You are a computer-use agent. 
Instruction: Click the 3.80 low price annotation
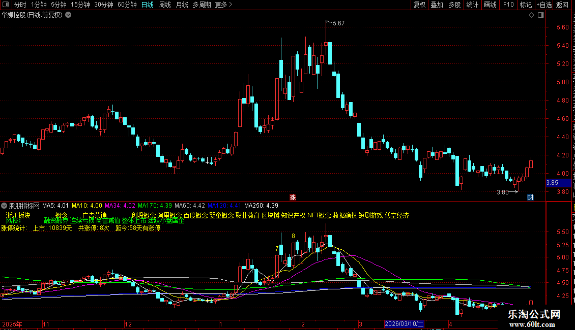[x=502, y=192]
